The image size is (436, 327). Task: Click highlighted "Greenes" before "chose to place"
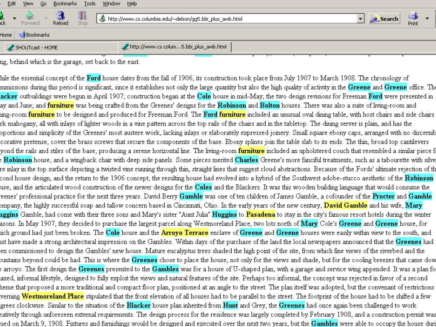coord(144,260)
